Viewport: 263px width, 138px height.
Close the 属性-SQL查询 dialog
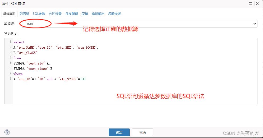click(257, 3)
